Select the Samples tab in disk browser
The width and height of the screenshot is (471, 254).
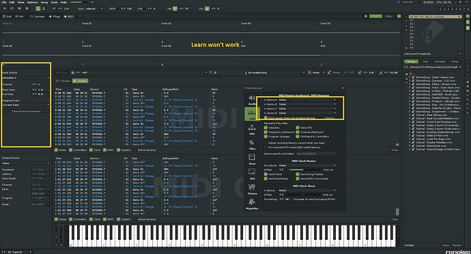[440, 62]
